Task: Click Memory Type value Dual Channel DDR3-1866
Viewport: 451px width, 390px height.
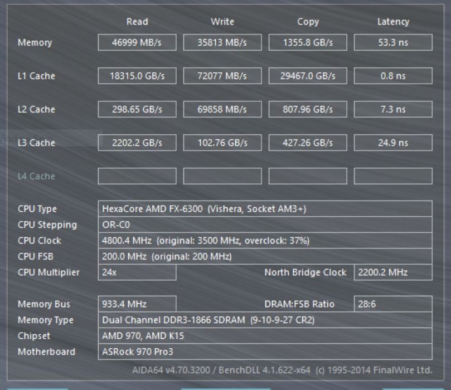Action: pyautogui.click(x=265, y=320)
